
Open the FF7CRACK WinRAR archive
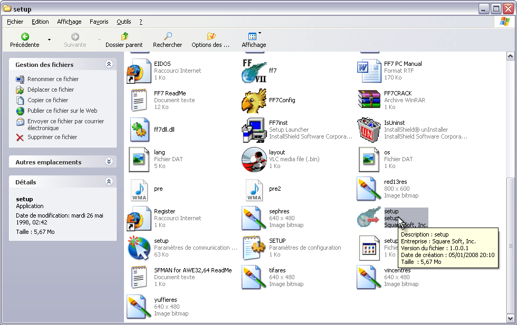click(368, 100)
